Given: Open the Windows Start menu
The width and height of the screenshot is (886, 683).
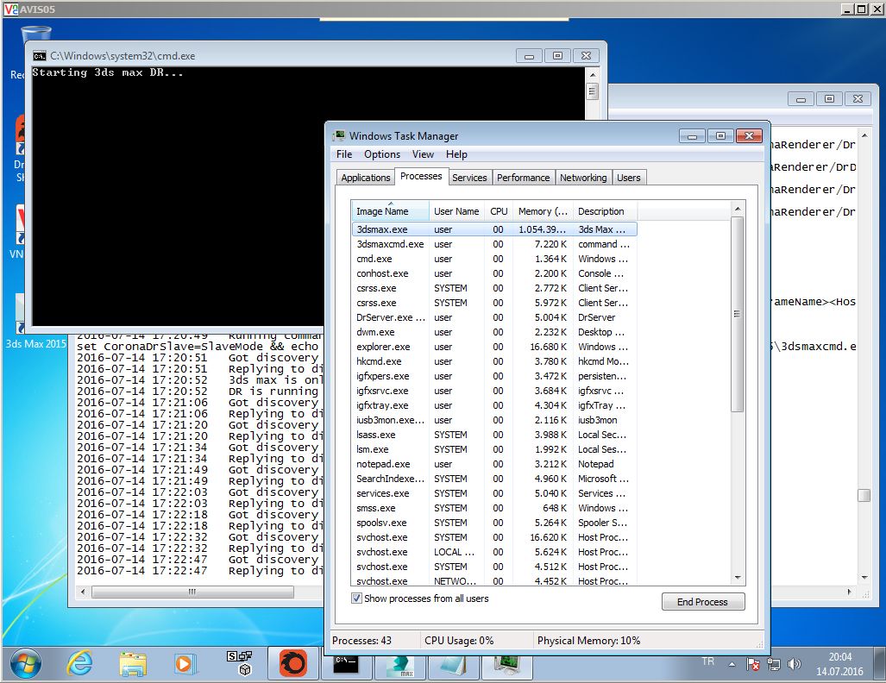Looking at the screenshot, I should 26,663.
